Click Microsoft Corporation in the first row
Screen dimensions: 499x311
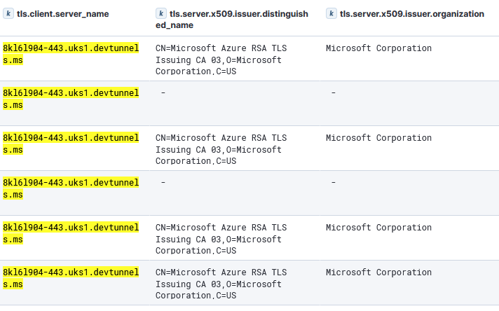click(x=378, y=48)
